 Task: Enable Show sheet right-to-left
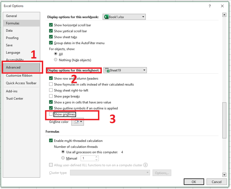(x=51, y=90)
